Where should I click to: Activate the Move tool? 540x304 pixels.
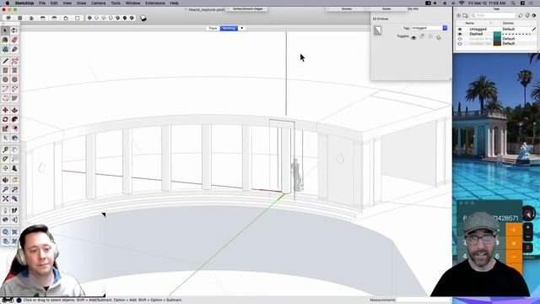click(5, 110)
